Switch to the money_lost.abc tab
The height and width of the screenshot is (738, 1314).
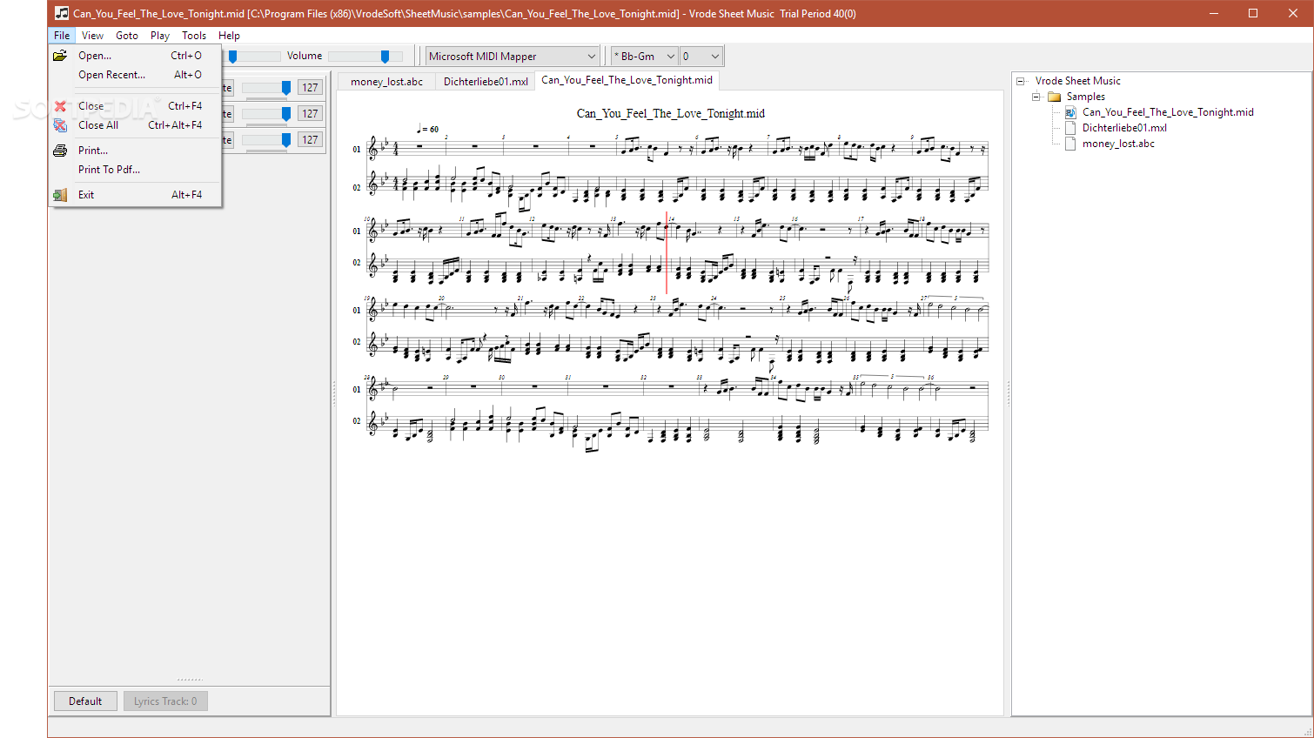pyautogui.click(x=386, y=82)
